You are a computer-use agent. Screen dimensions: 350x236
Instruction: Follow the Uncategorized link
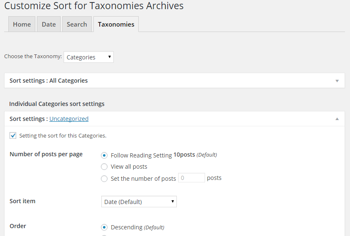pos(69,119)
